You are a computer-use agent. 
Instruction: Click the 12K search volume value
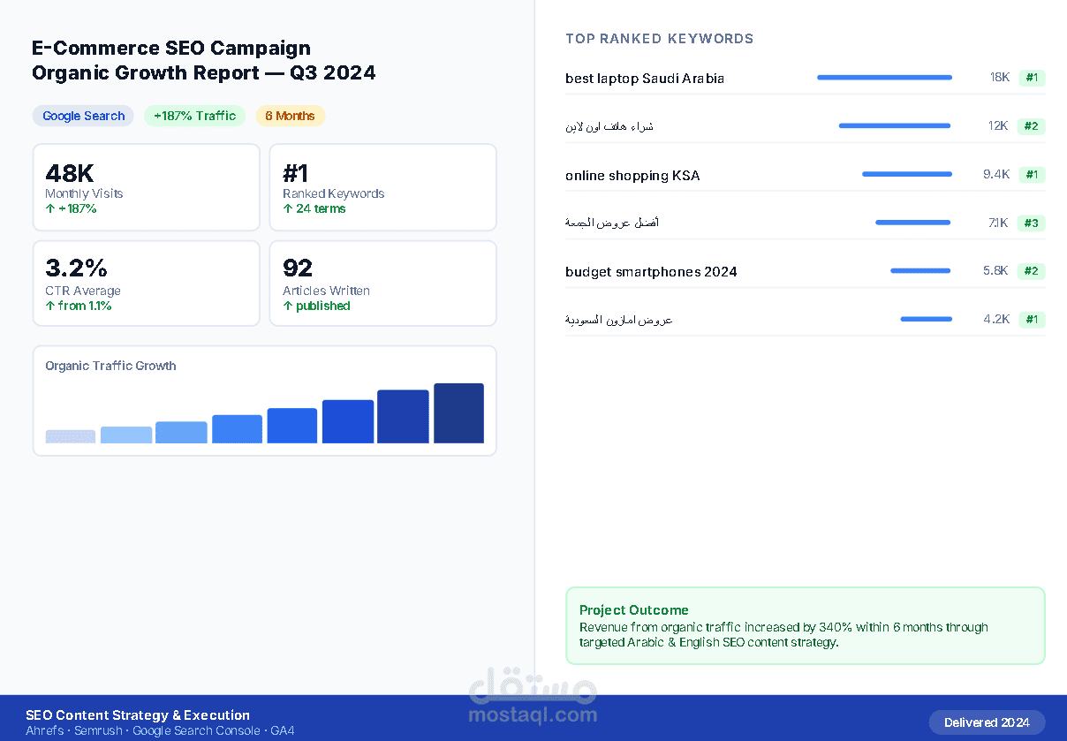coord(998,126)
